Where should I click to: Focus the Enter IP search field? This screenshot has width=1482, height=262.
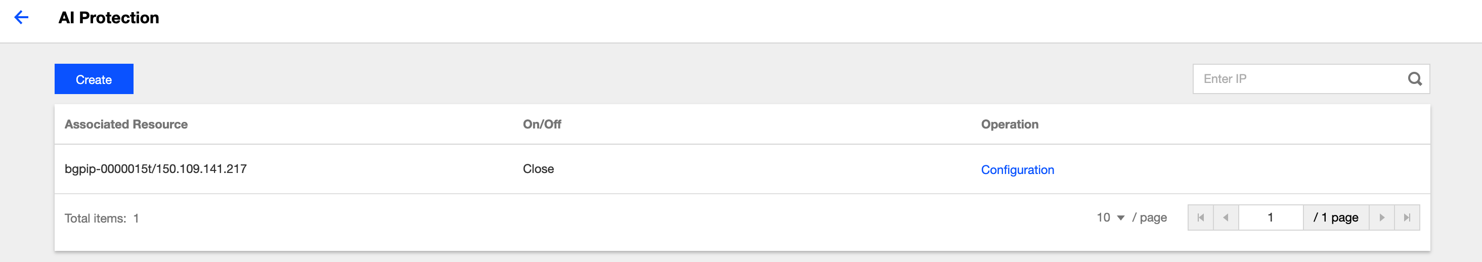pyautogui.click(x=1300, y=79)
